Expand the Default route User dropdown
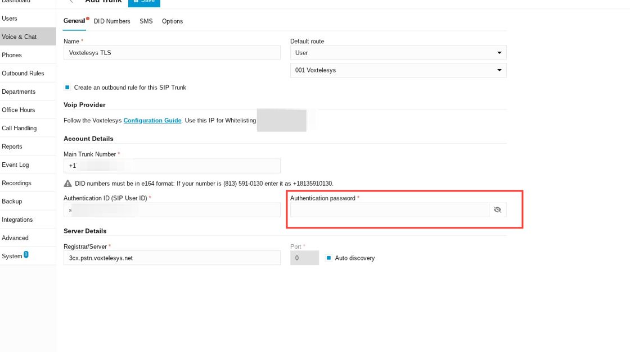Viewport: 630px width, 352px height. pyautogui.click(x=398, y=53)
